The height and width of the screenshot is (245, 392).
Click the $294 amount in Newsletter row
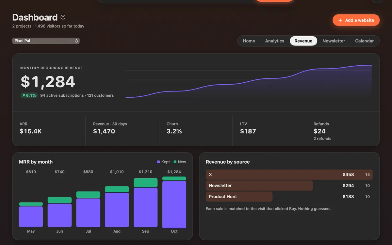click(x=348, y=186)
